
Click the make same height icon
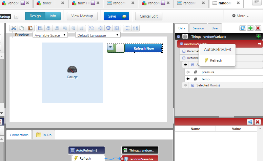[x=100, y=28]
